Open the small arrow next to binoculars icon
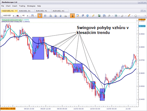This screenshot has height=111, width=147. (x=21, y=16)
